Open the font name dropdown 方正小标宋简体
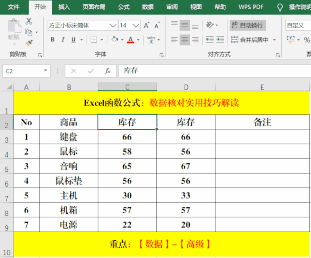311x258 pixels. (113, 25)
